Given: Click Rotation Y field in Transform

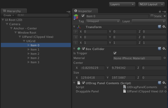Looking at the screenshot, I should (x=125, y=37).
